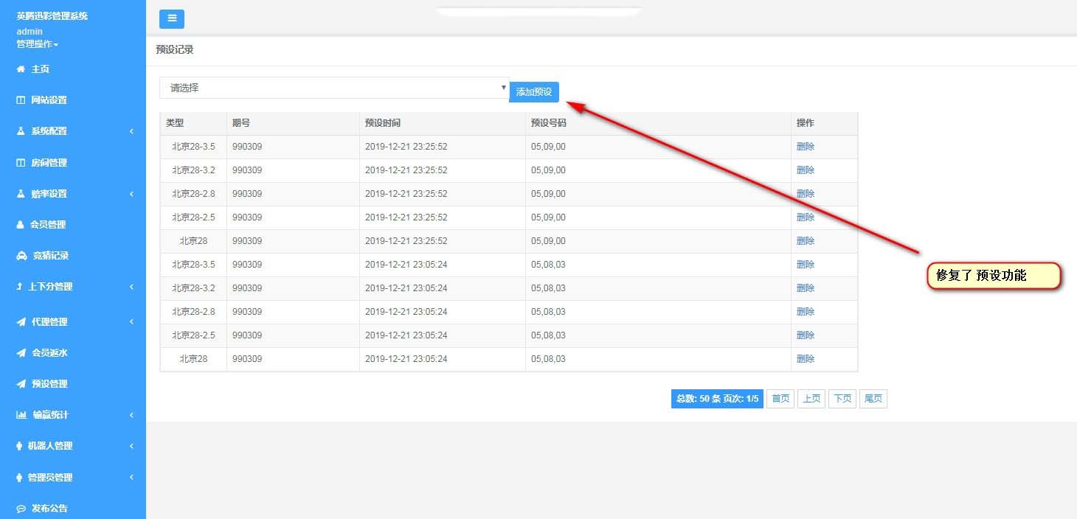Click the paper plane icon beside 预设管理

(x=21, y=384)
